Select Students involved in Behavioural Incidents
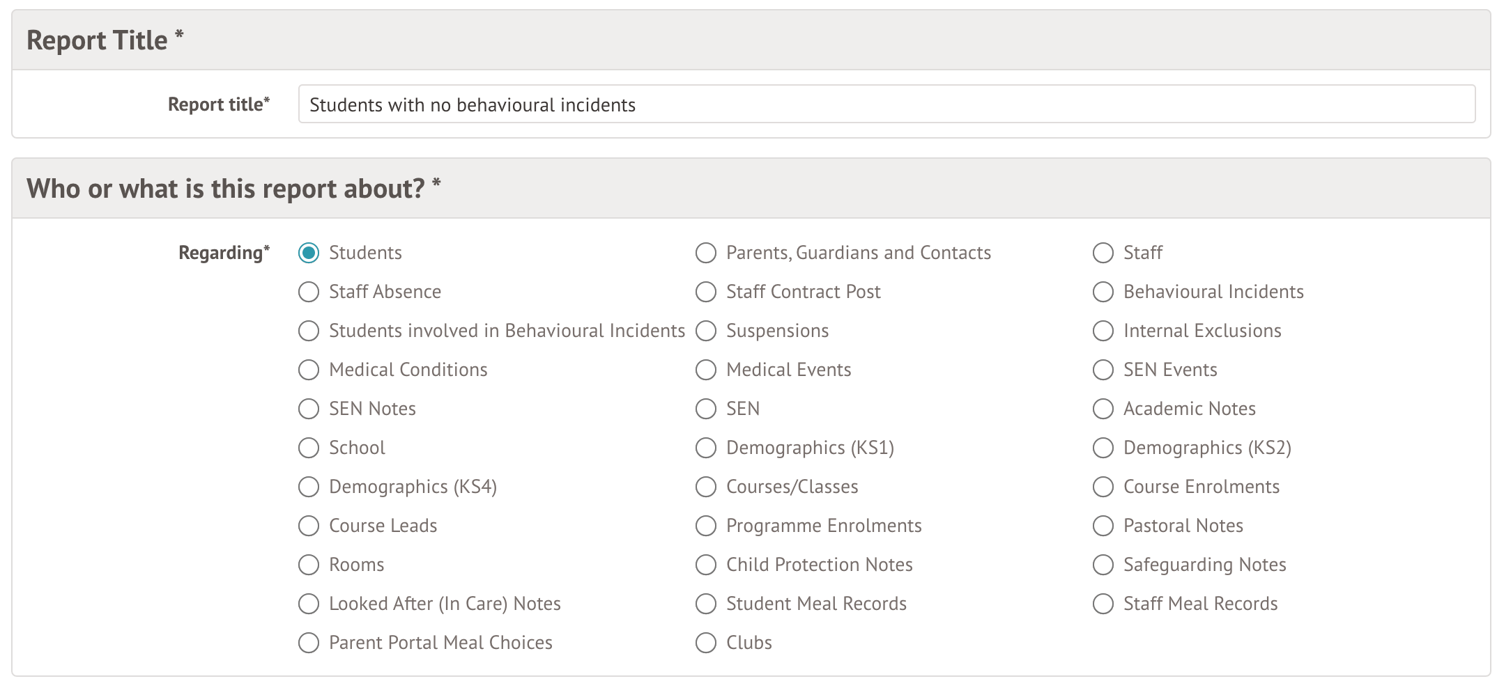 pyautogui.click(x=309, y=331)
